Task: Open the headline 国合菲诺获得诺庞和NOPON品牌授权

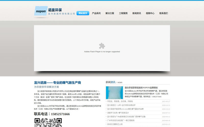Action: [141, 88]
